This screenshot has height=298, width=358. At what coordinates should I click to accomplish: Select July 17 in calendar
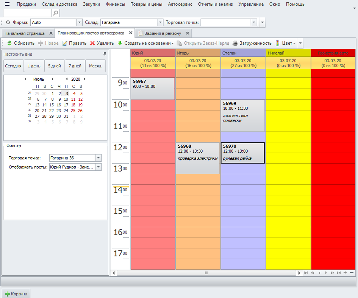tap(66, 105)
